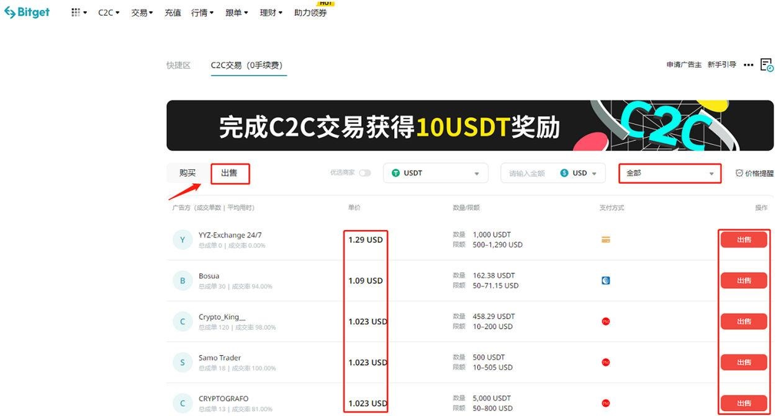This screenshot has height=416, width=776.
Task: Click red PM payment icon in Crypto_King__ row
Action: 605,321
